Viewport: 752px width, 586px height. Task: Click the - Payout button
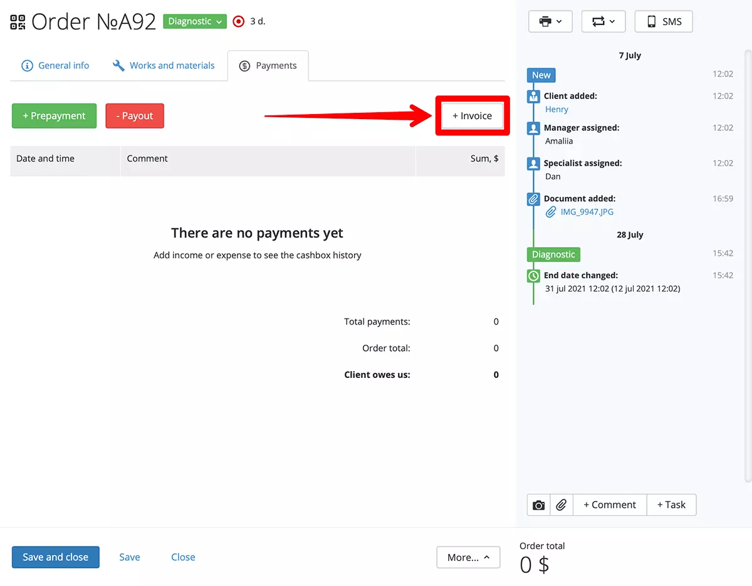(x=135, y=116)
